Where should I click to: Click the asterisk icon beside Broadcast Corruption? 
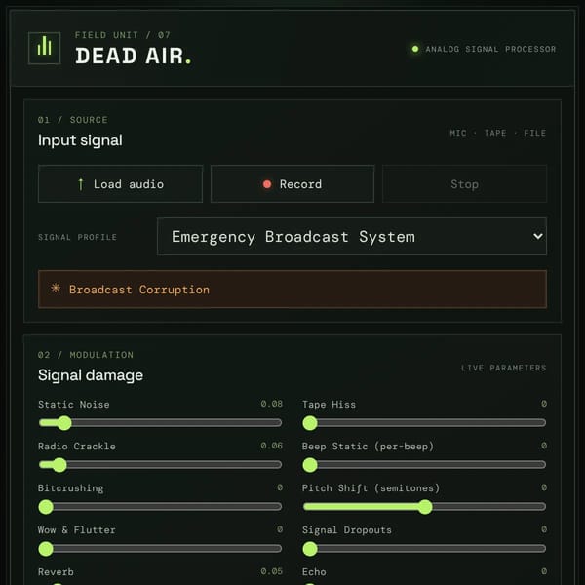[56, 288]
